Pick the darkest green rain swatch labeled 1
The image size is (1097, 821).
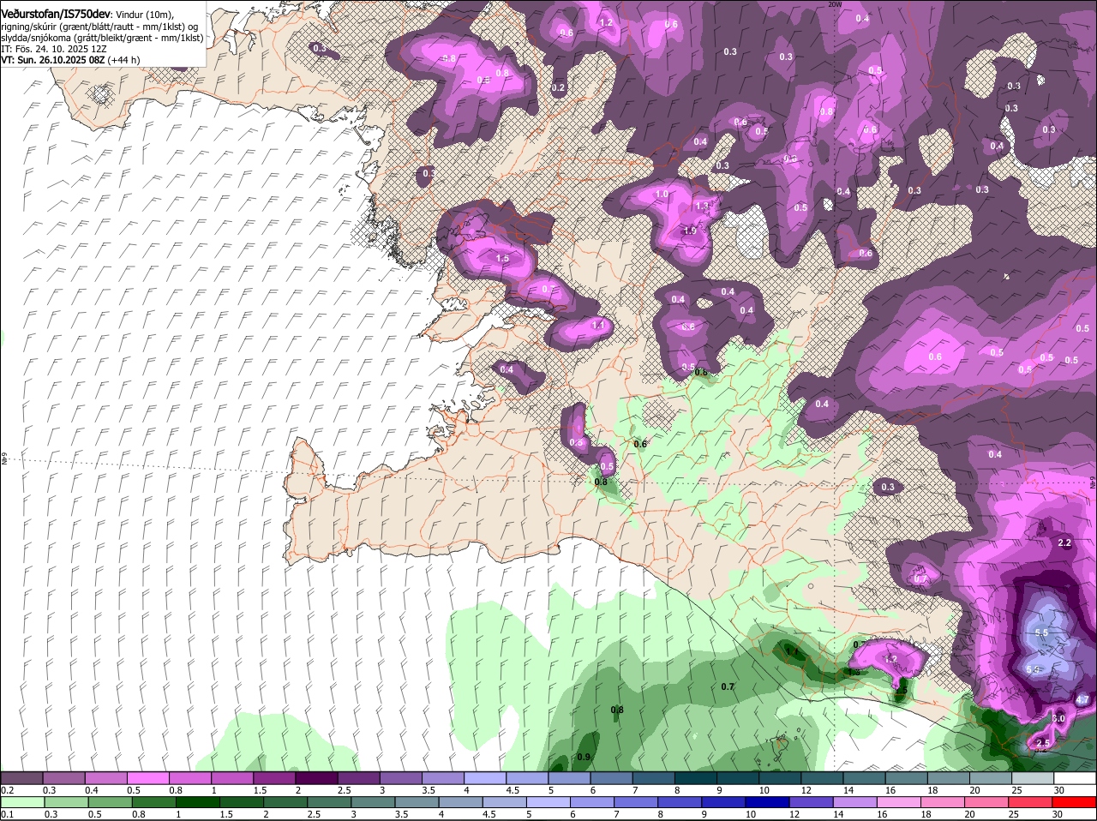[197, 802]
